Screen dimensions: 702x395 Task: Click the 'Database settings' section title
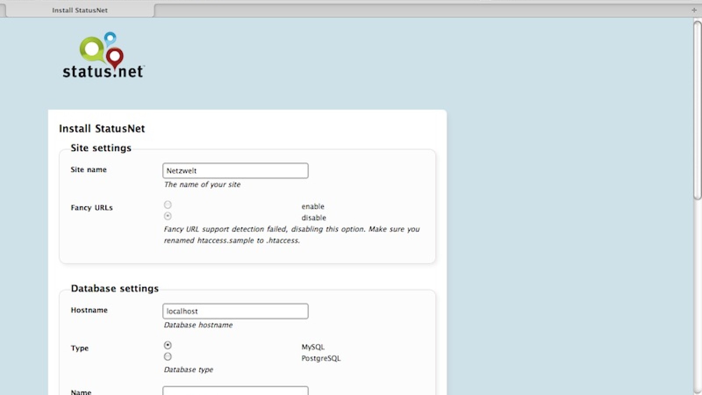point(115,288)
